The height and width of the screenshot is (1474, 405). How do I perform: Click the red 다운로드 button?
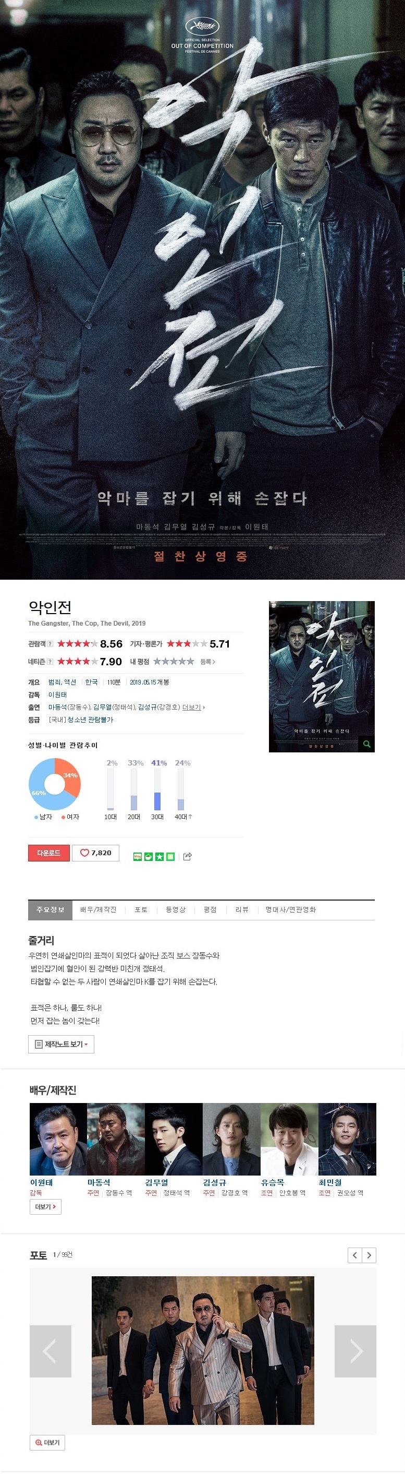coord(48,853)
